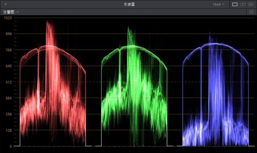Click the 1023 scale label
This screenshot has height=153, width=257.
point(8,18)
